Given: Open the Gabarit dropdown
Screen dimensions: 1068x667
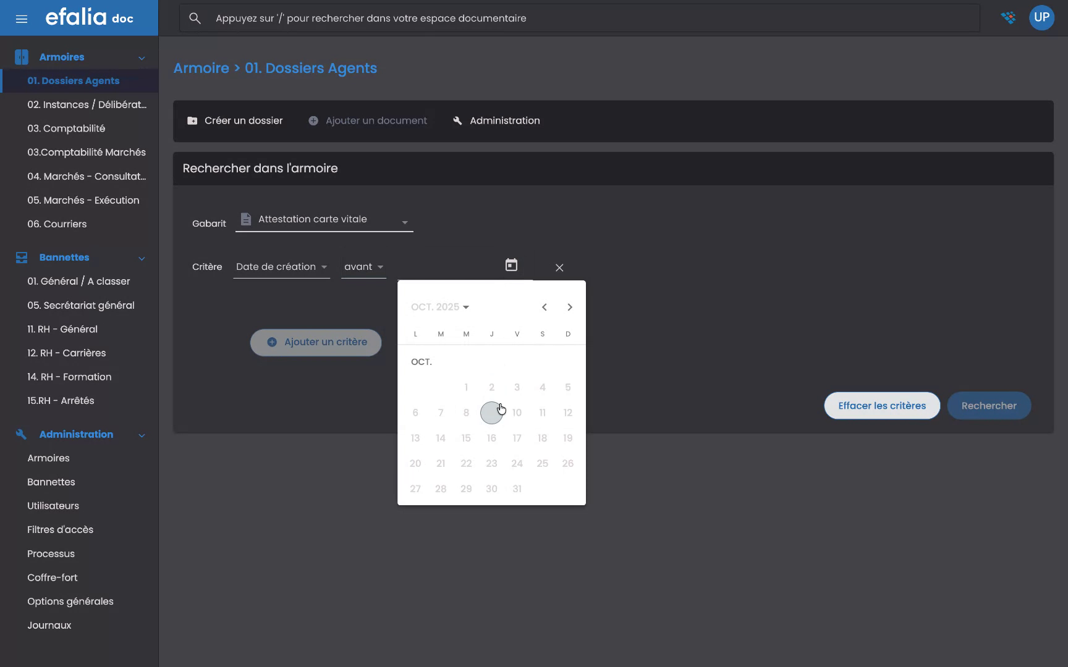Looking at the screenshot, I should (x=405, y=221).
